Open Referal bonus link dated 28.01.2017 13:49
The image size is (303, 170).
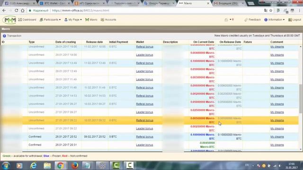(144, 63)
